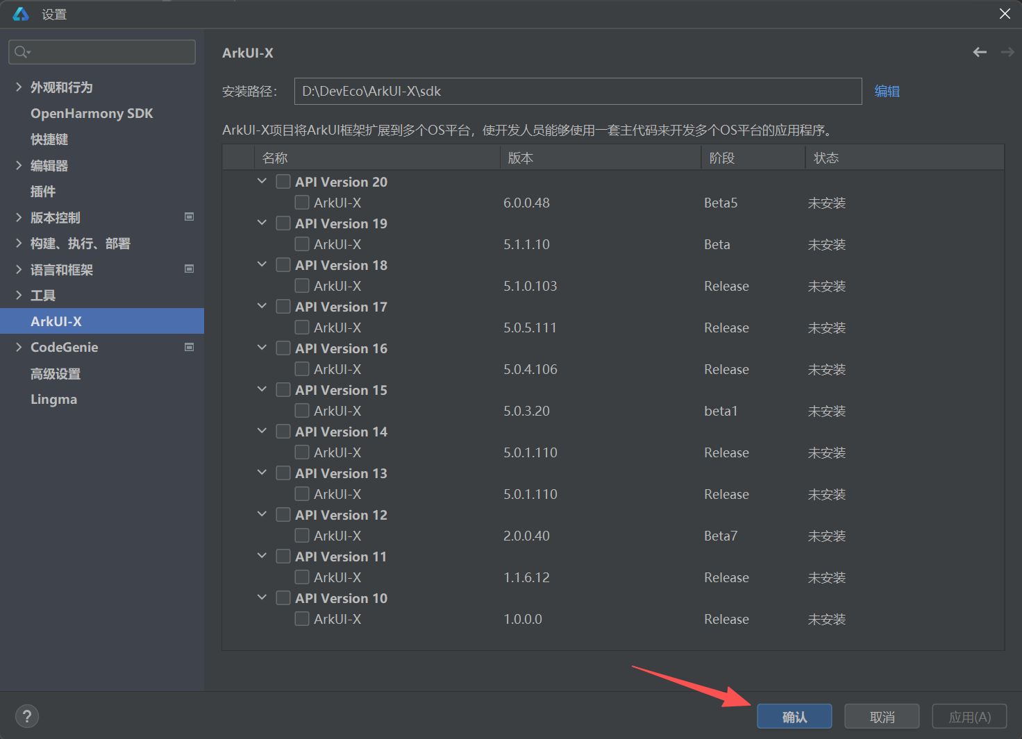Screen dimensions: 1022x739
Task: Select the API Version 14 label
Action: (x=341, y=432)
